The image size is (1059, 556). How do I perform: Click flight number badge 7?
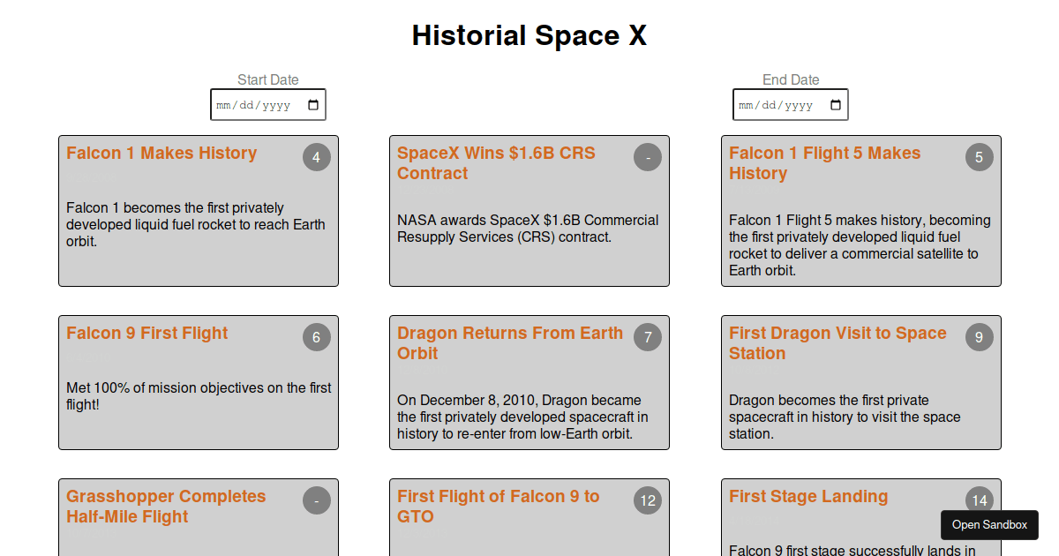coord(648,337)
